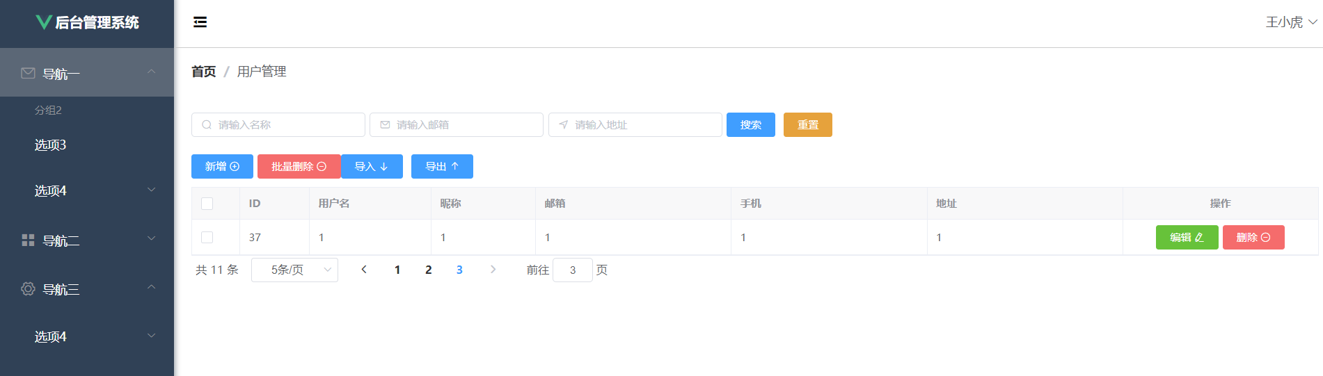1323x376 pixels.
Task: Click the orange 重置 button
Action: coord(807,125)
